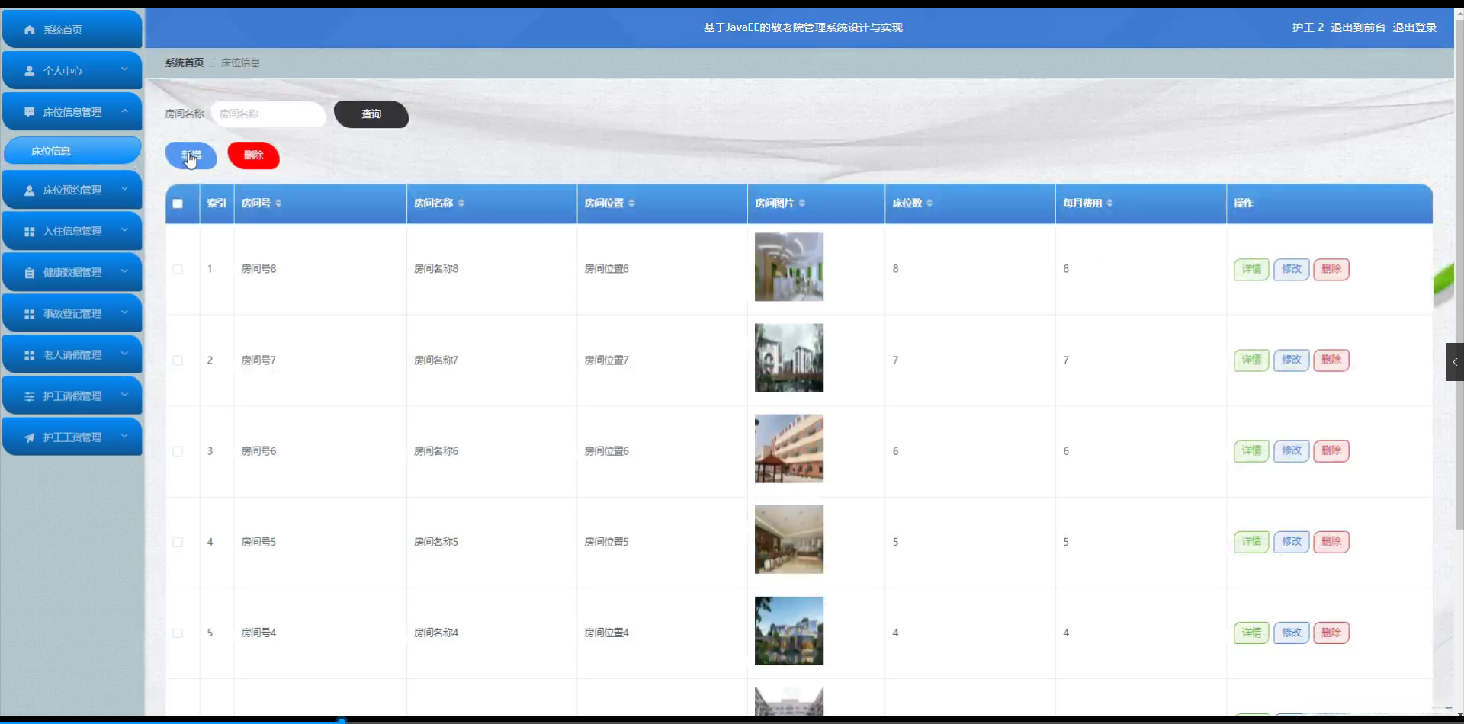Select the 床位信息 submenu item
1464x724 pixels.
pyautogui.click(x=72, y=151)
